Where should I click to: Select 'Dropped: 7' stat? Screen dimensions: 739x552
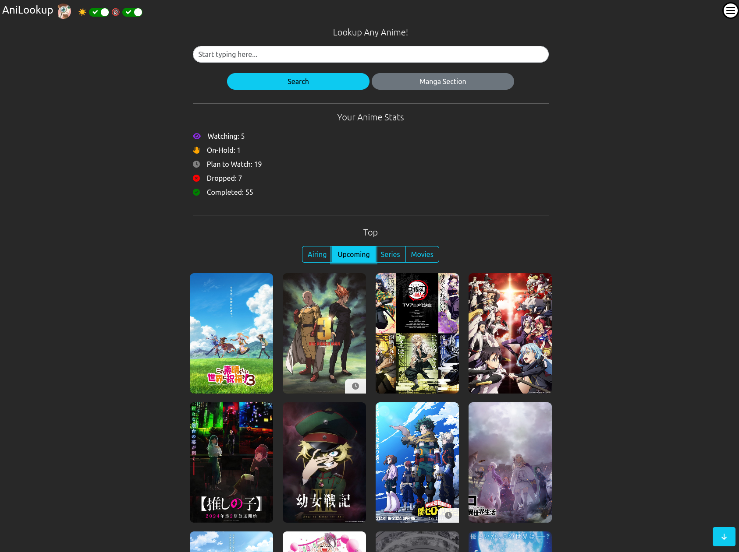pos(224,178)
